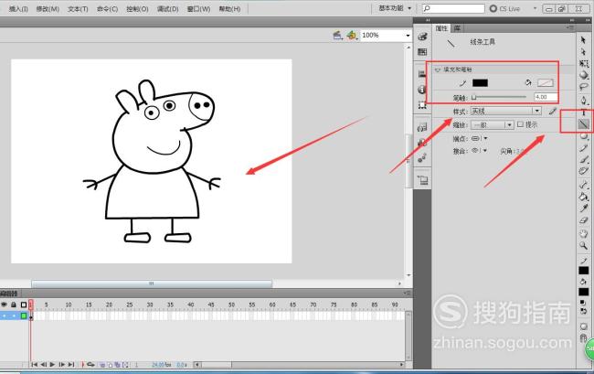Image resolution: width=594 pixels, height=374 pixels.
Task: Open the 调试(D) menu
Action: coord(167,9)
